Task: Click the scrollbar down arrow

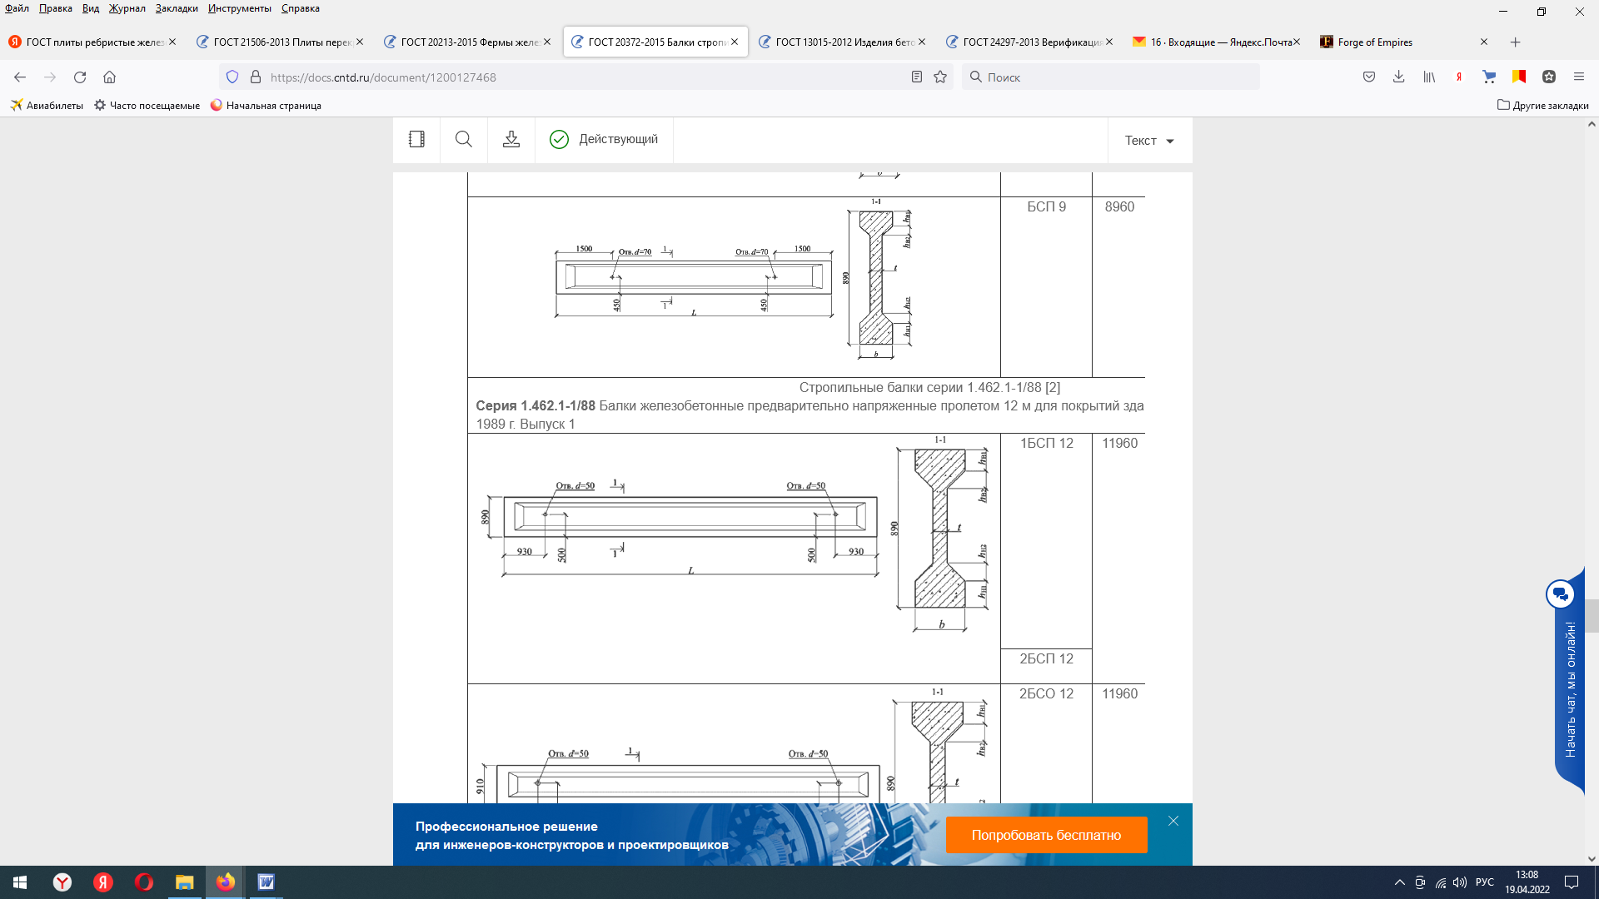Action: click(x=1592, y=859)
